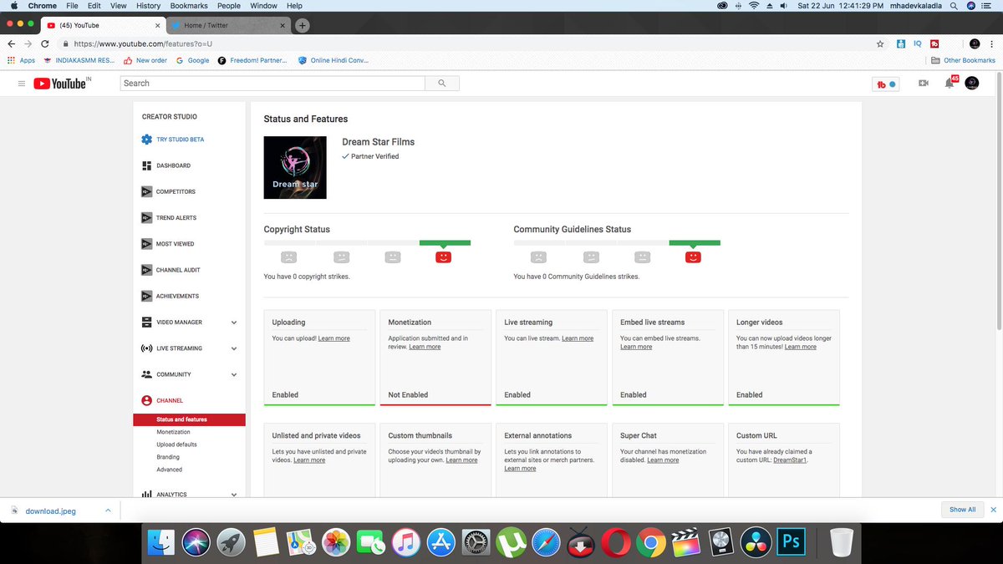Click Learn more in Super Chat card
Image resolution: width=1003 pixels, height=564 pixels.
pos(663,460)
